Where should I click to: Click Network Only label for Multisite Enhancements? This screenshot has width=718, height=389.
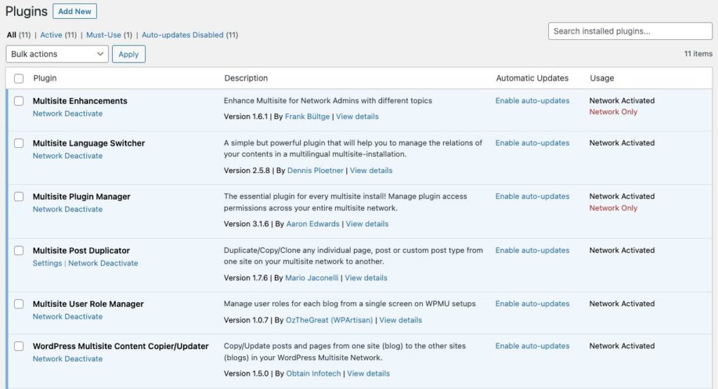pyautogui.click(x=613, y=112)
